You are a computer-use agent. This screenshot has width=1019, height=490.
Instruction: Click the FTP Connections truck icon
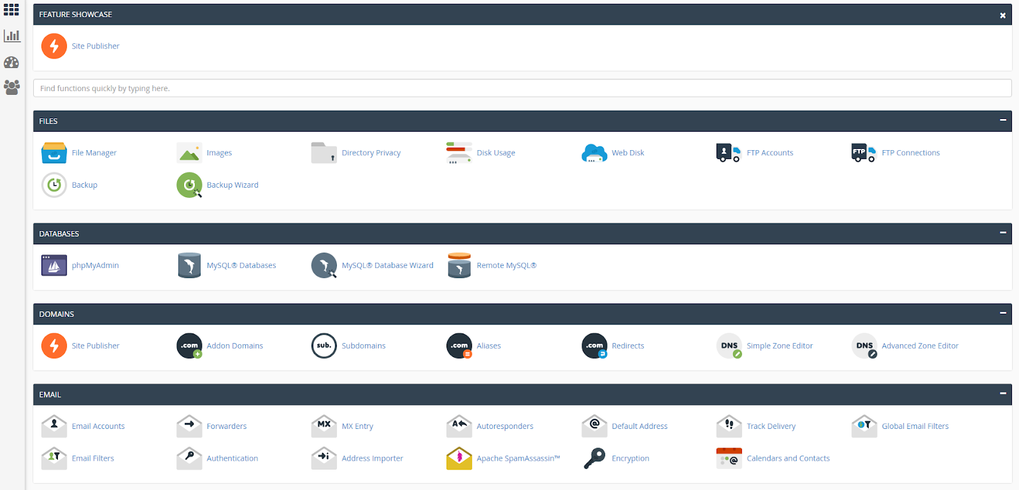864,153
